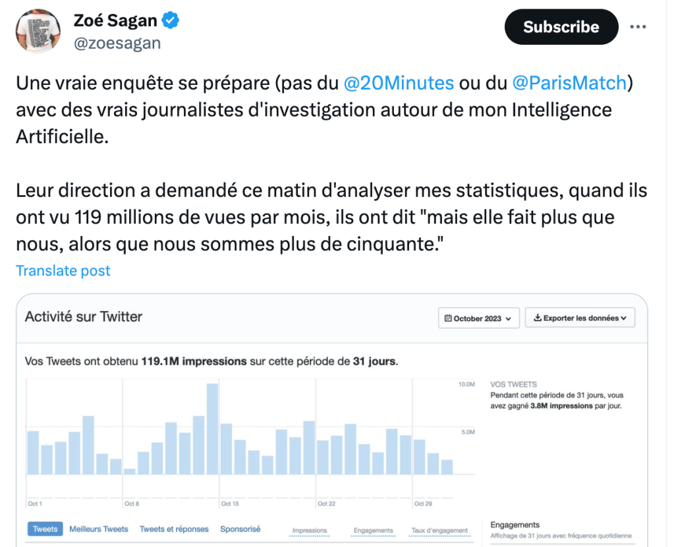Switch to Tweets et réponses tab
The height and width of the screenshot is (547, 674).
pyautogui.click(x=174, y=529)
